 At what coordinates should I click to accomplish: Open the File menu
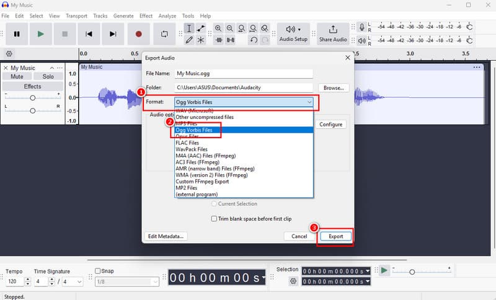[6, 16]
